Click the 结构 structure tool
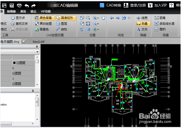 coord(62,29)
